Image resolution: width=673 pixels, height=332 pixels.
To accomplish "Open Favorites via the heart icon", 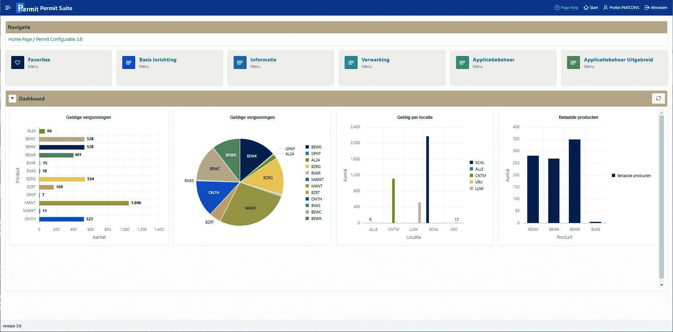I will tap(17, 62).
